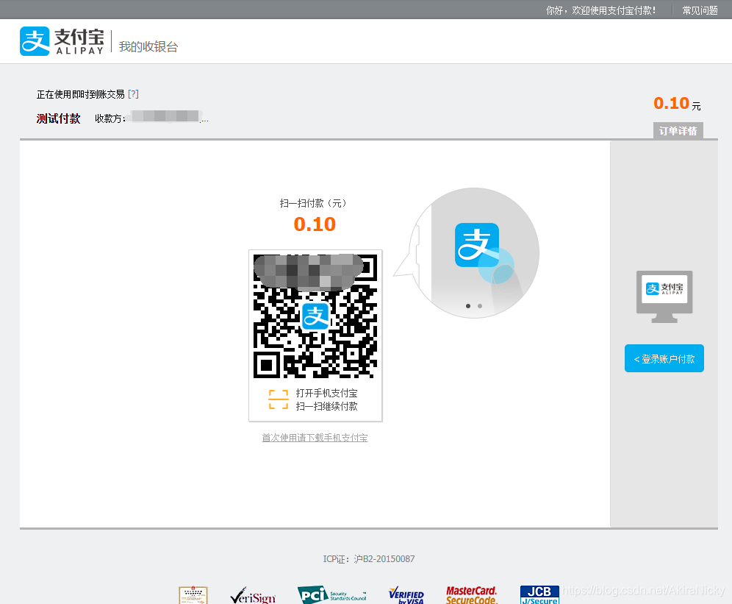Image resolution: width=732 pixels, height=604 pixels.
Task: Click the 我的收银台 header text
Action: 148,47
